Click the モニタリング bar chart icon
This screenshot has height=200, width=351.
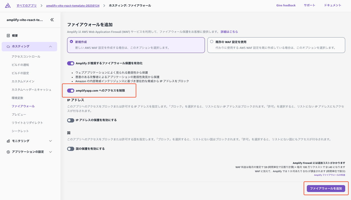click(8, 141)
